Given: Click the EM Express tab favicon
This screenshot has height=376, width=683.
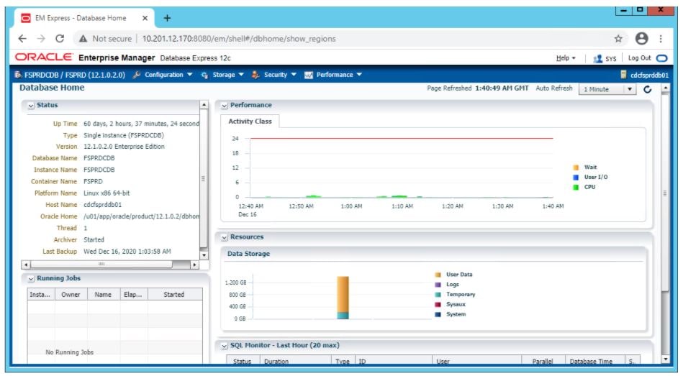Looking at the screenshot, I should (26, 18).
